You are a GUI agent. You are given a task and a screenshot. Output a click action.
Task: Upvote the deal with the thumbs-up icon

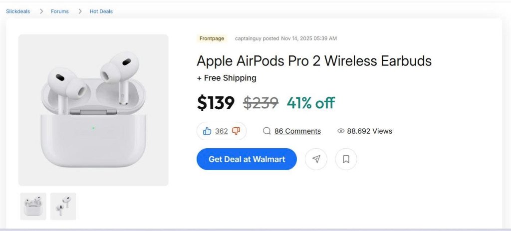click(207, 131)
